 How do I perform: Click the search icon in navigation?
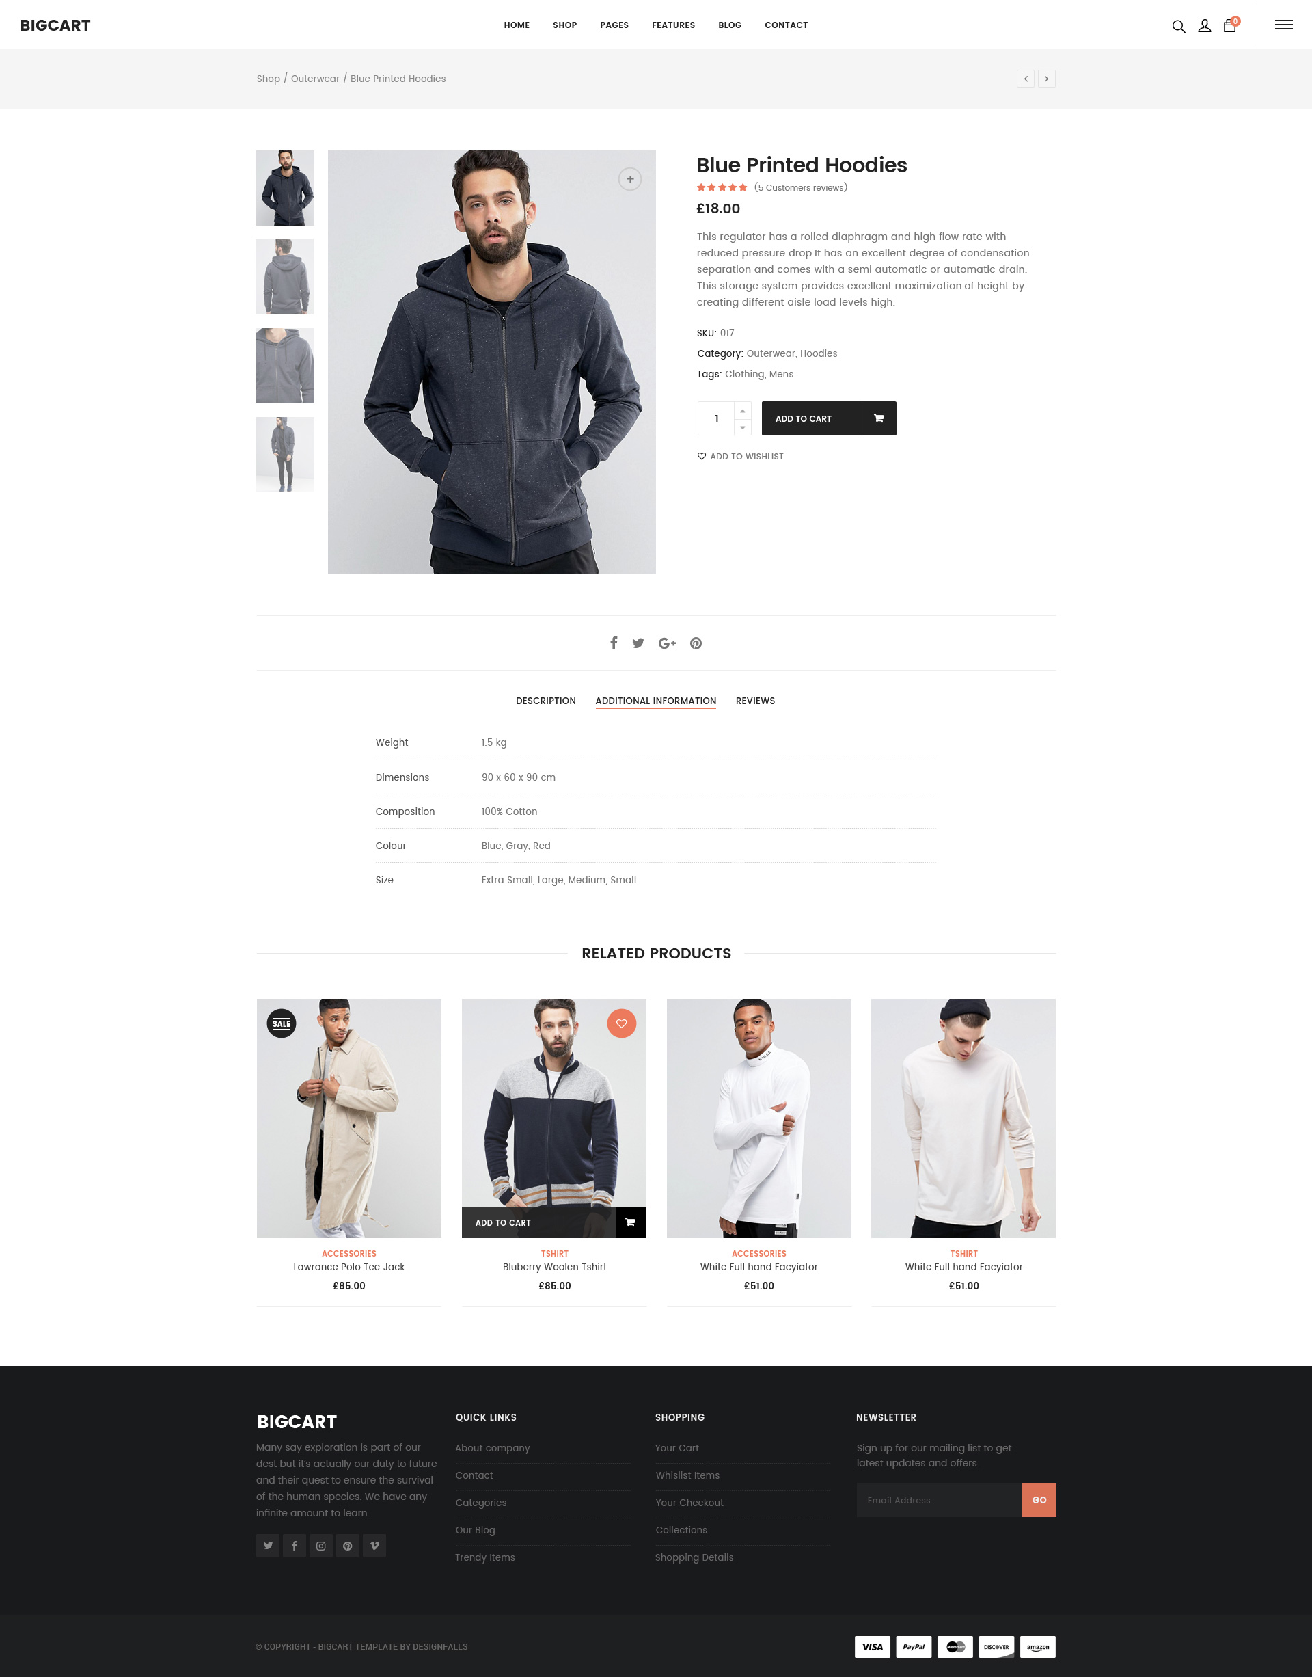click(x=1179, y=25)
